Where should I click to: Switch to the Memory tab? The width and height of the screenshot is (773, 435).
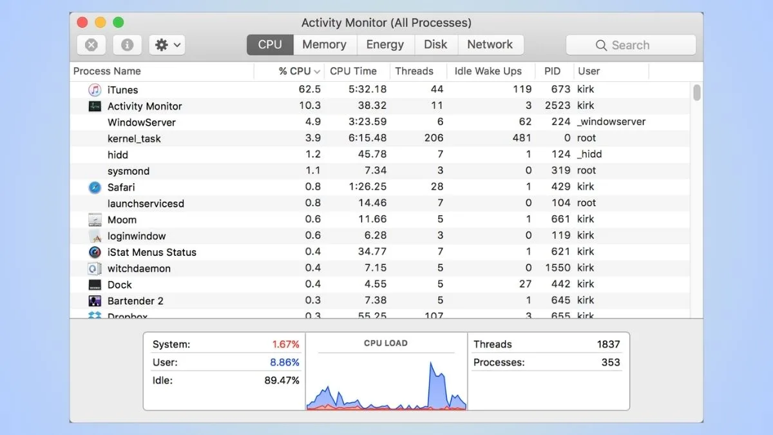324,44
